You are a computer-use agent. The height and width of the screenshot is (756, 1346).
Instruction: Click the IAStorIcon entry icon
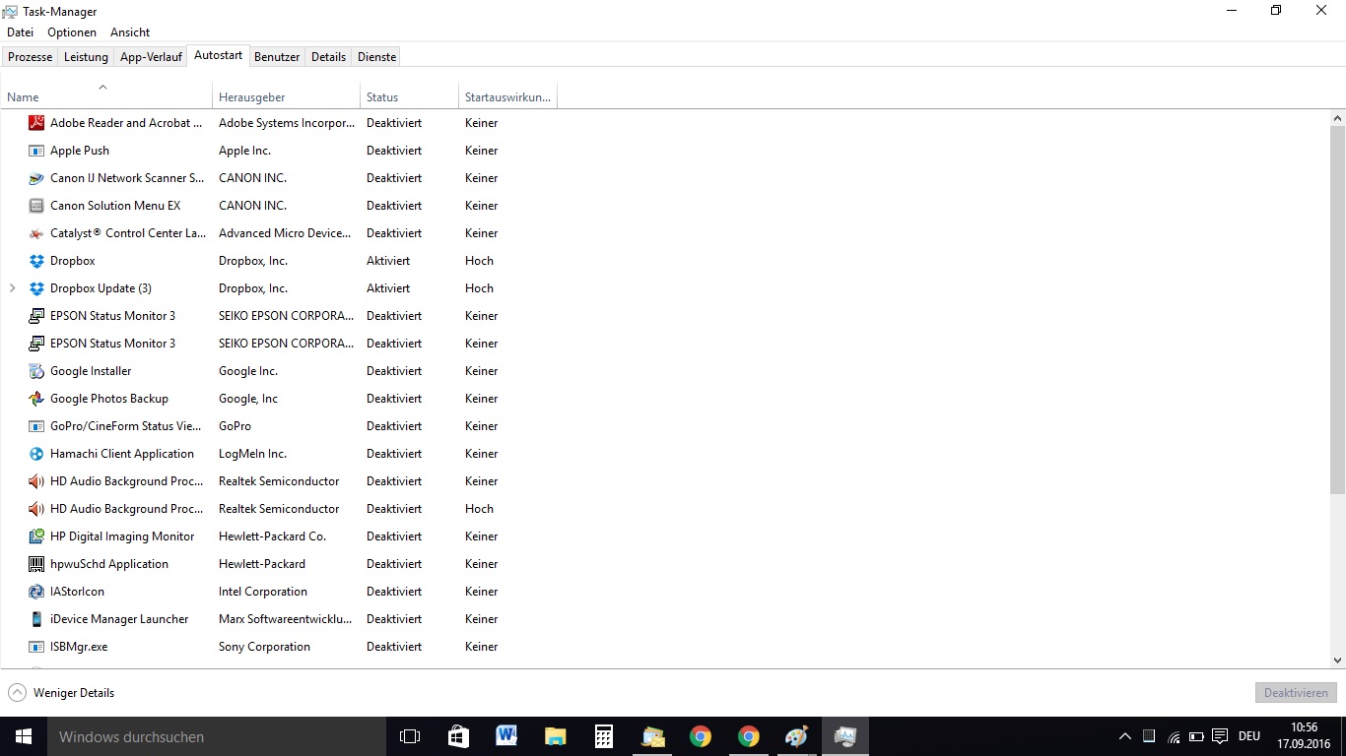[36, 592]
